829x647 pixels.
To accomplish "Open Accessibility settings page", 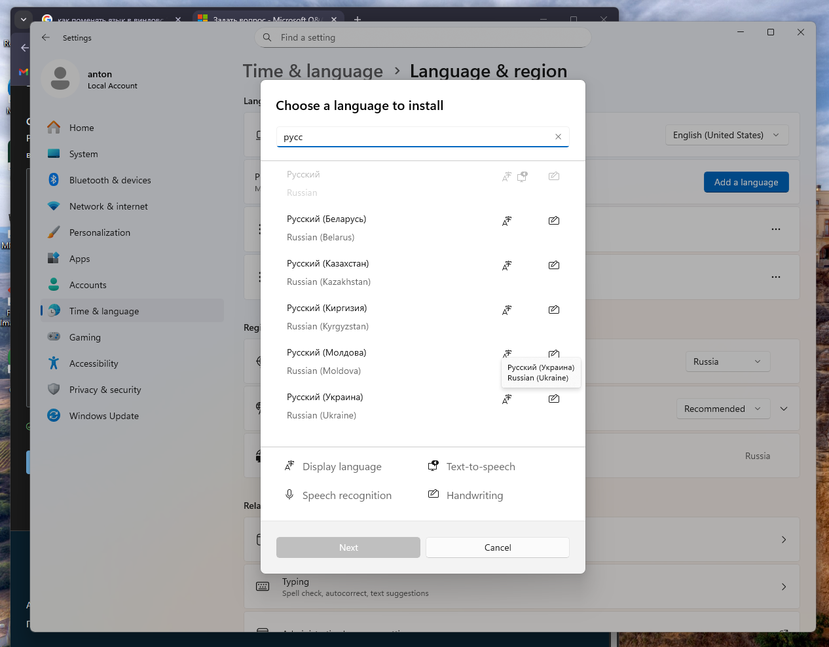I will click(x=132, y=363).
